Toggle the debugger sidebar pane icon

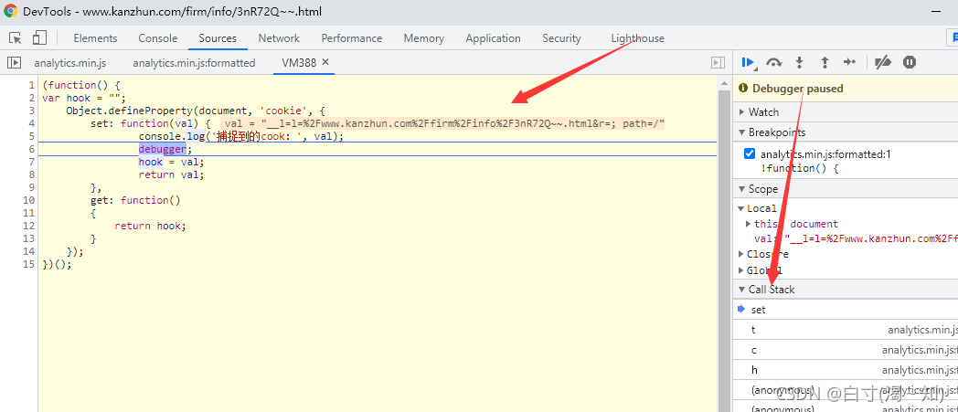click(718, 62)
